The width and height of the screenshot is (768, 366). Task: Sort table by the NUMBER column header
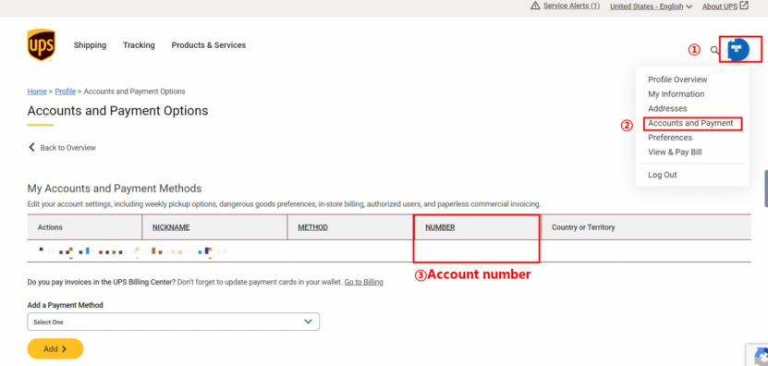point(440,227)
